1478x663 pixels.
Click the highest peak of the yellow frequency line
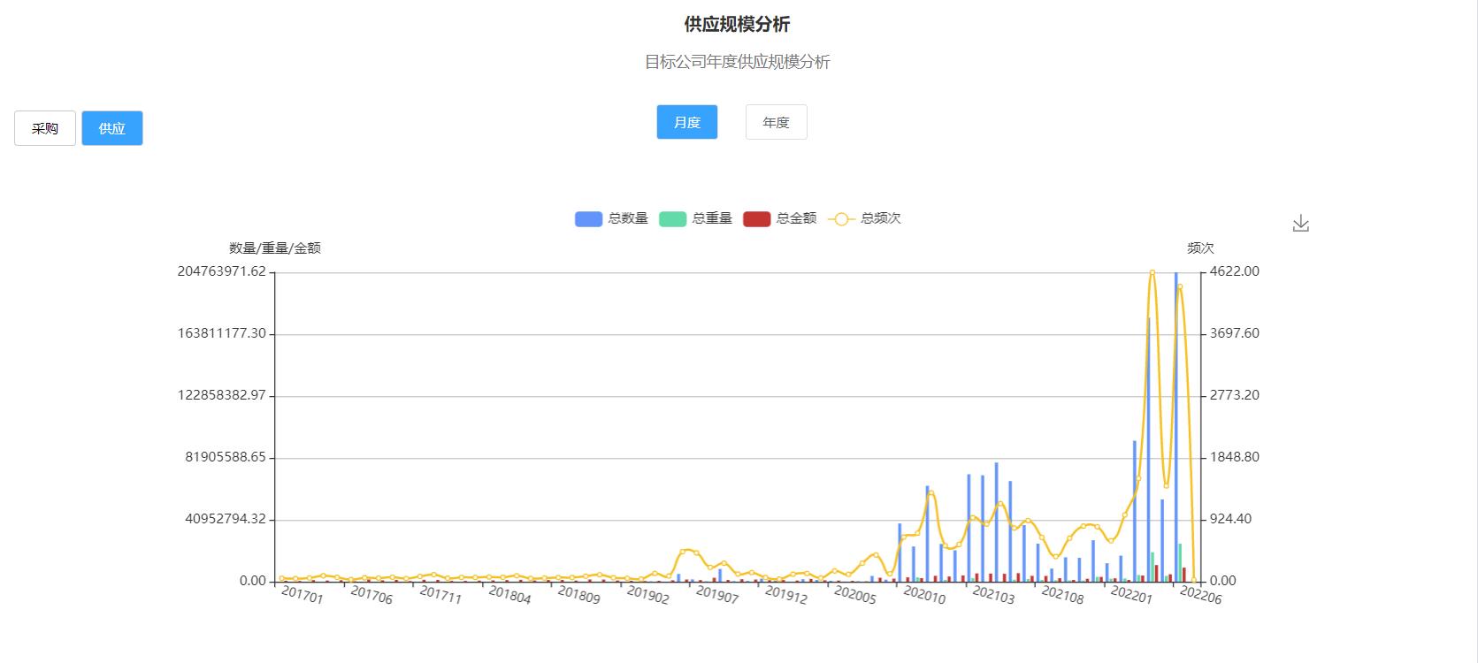click(1153, 272)
